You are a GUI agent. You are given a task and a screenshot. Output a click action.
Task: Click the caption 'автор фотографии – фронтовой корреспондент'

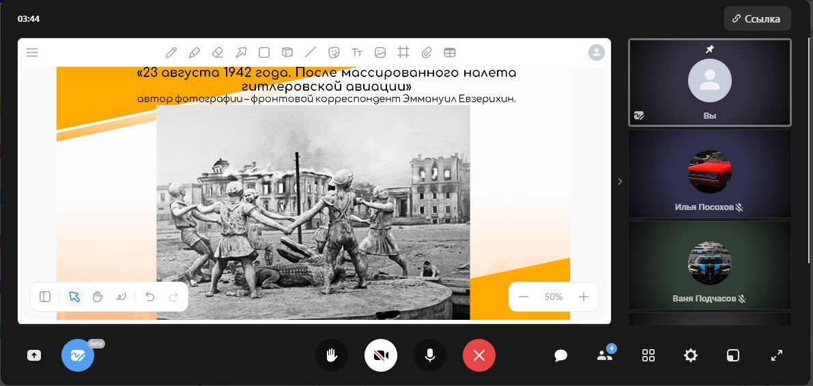(268, 98)
